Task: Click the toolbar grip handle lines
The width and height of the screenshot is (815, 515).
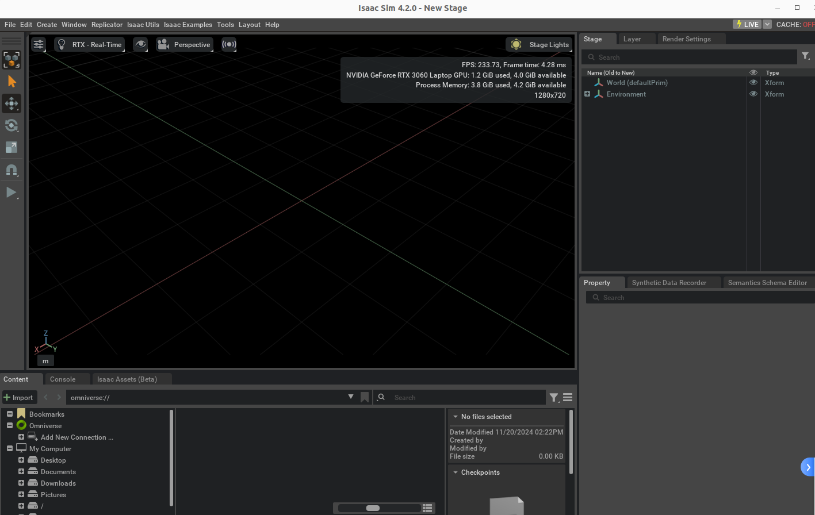Action: (x=12, y=41)
